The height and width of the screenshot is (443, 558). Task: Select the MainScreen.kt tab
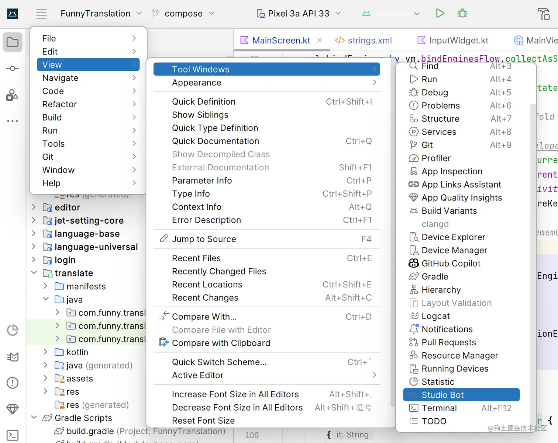click(x=281, y=40)
